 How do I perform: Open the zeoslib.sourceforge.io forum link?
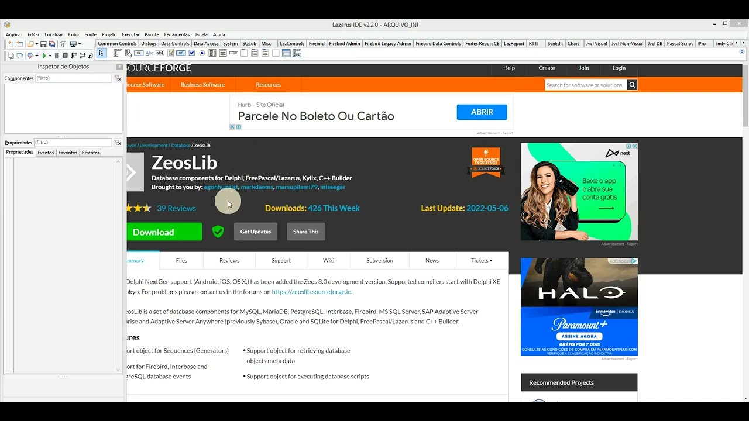coord(311,291)
